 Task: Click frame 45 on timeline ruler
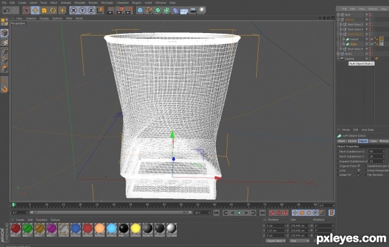point(164,205)
